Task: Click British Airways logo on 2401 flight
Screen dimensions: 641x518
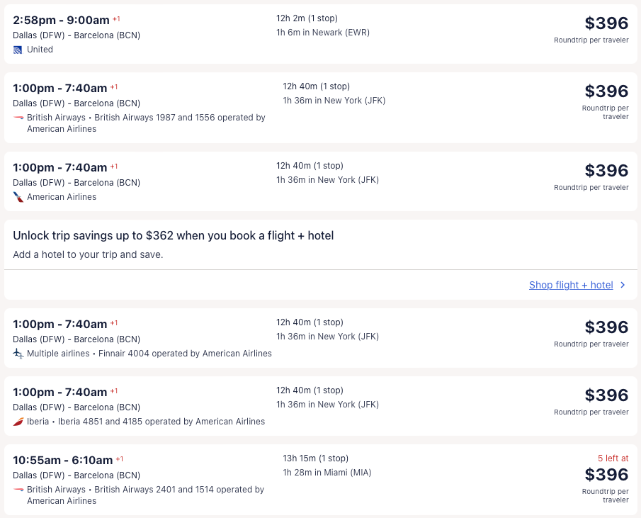Action: pos(18,490)
